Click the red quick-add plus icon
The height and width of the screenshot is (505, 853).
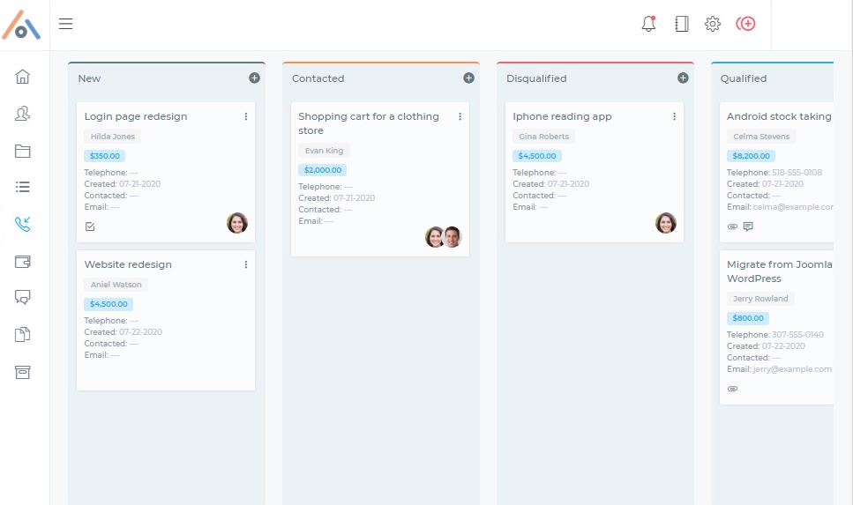click(746, 24)
